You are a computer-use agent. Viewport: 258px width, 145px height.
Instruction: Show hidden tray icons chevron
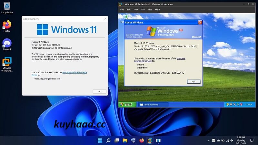(x=209, y=140)
